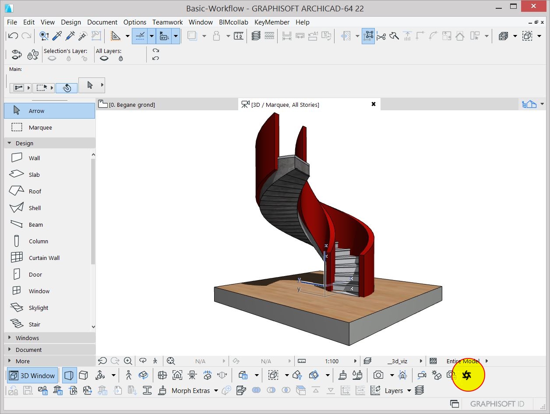Open the 1:100 scale popup
550x414 pixels.
(x=355, y=361)
